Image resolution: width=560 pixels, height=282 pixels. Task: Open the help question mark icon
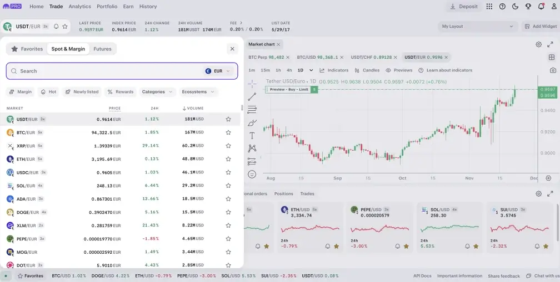[502, 7]
